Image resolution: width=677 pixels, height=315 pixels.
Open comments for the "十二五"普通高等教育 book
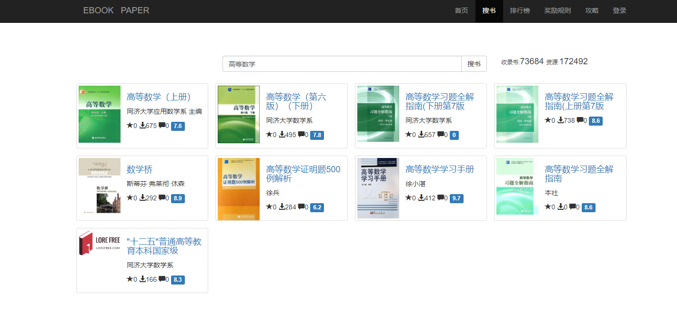[162, 280]
